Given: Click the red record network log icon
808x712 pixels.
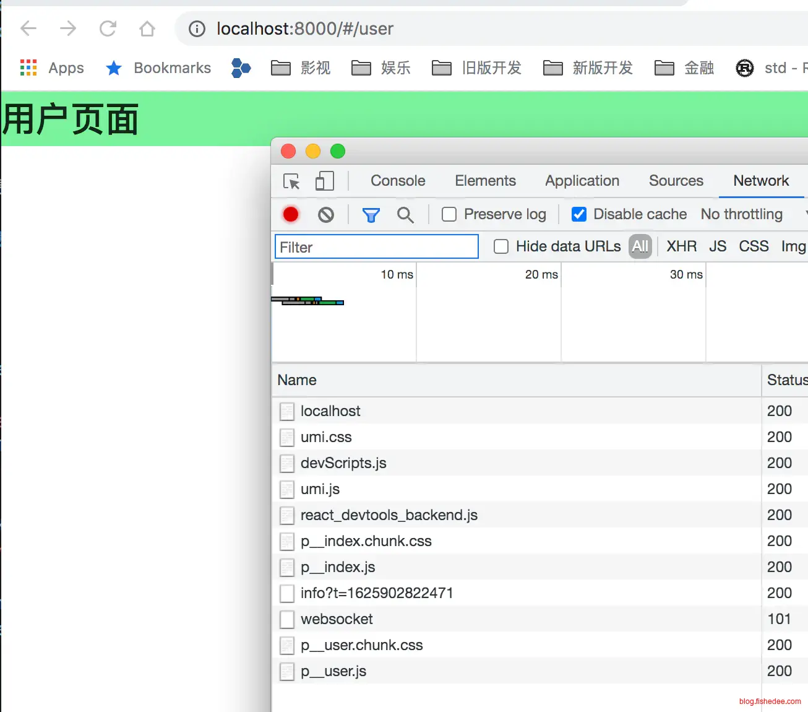Looking at the screenshot, I should pyautogui.click(x=291, y=214).
